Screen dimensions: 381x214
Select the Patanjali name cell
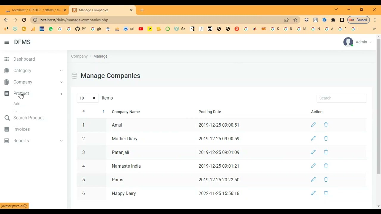point(120,152)
